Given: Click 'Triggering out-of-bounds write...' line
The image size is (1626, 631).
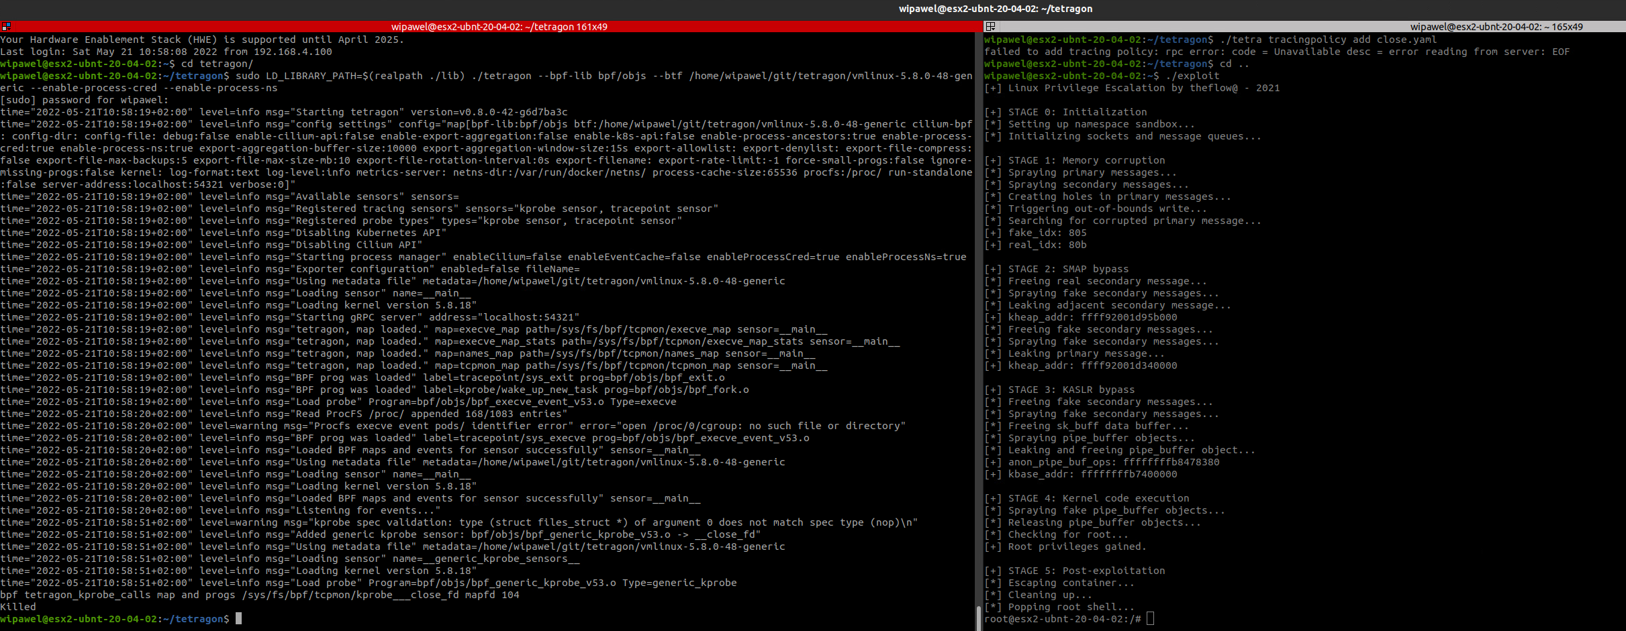Looking at the screenshot, I should (1096, 209).
